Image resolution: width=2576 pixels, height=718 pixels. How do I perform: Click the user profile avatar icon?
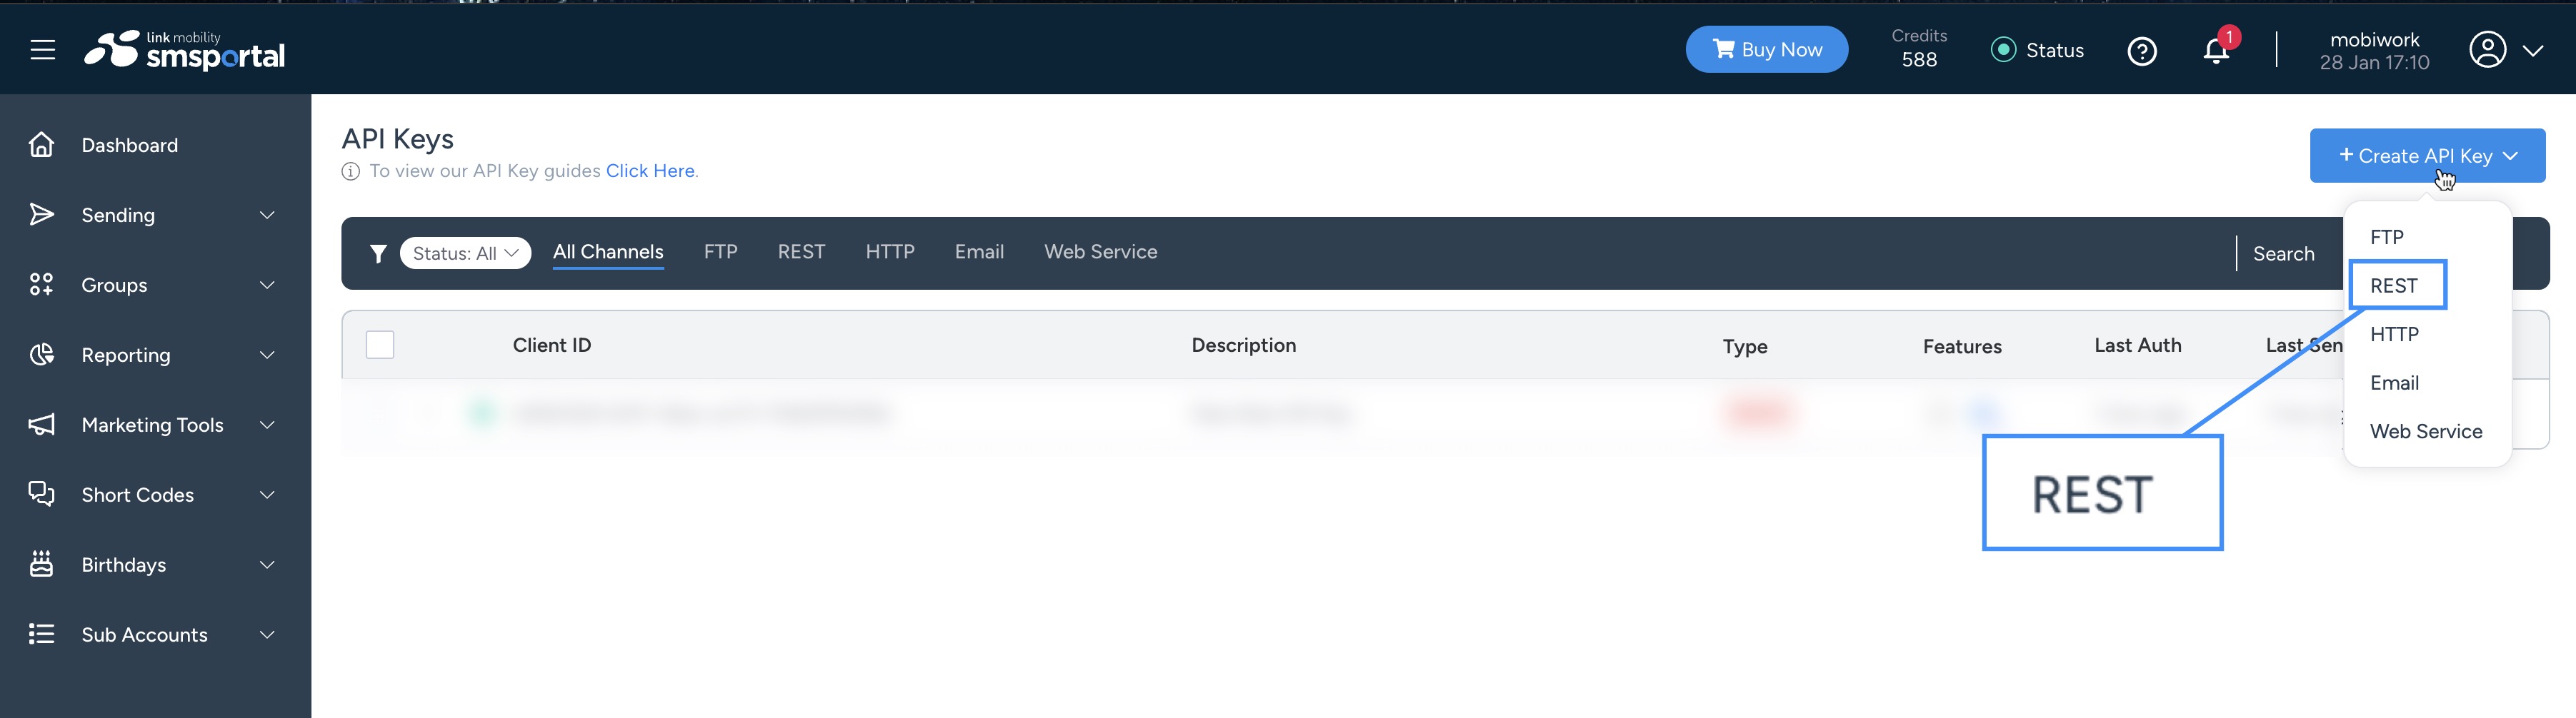(2486, 50)
